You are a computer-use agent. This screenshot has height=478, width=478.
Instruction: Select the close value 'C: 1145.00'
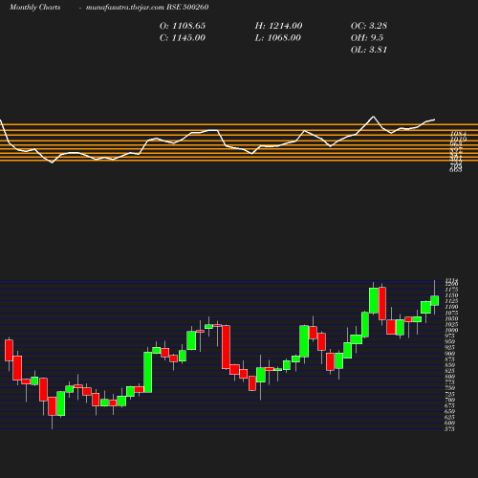(x=183, y=37)
